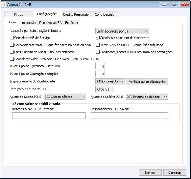The image size is (191, 179).
Task: Click the Desconsiderar CFOP Entradas input
Action: 49,116
